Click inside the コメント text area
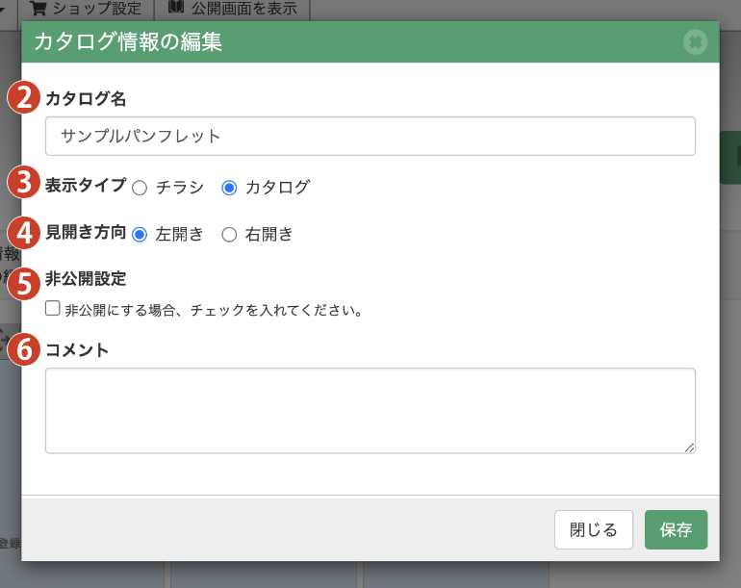Screen dimensions: 741x588 (370, 410)
